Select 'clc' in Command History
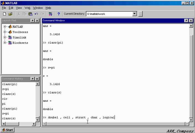This screenshot has height=133, width=195. pos(5,99)
